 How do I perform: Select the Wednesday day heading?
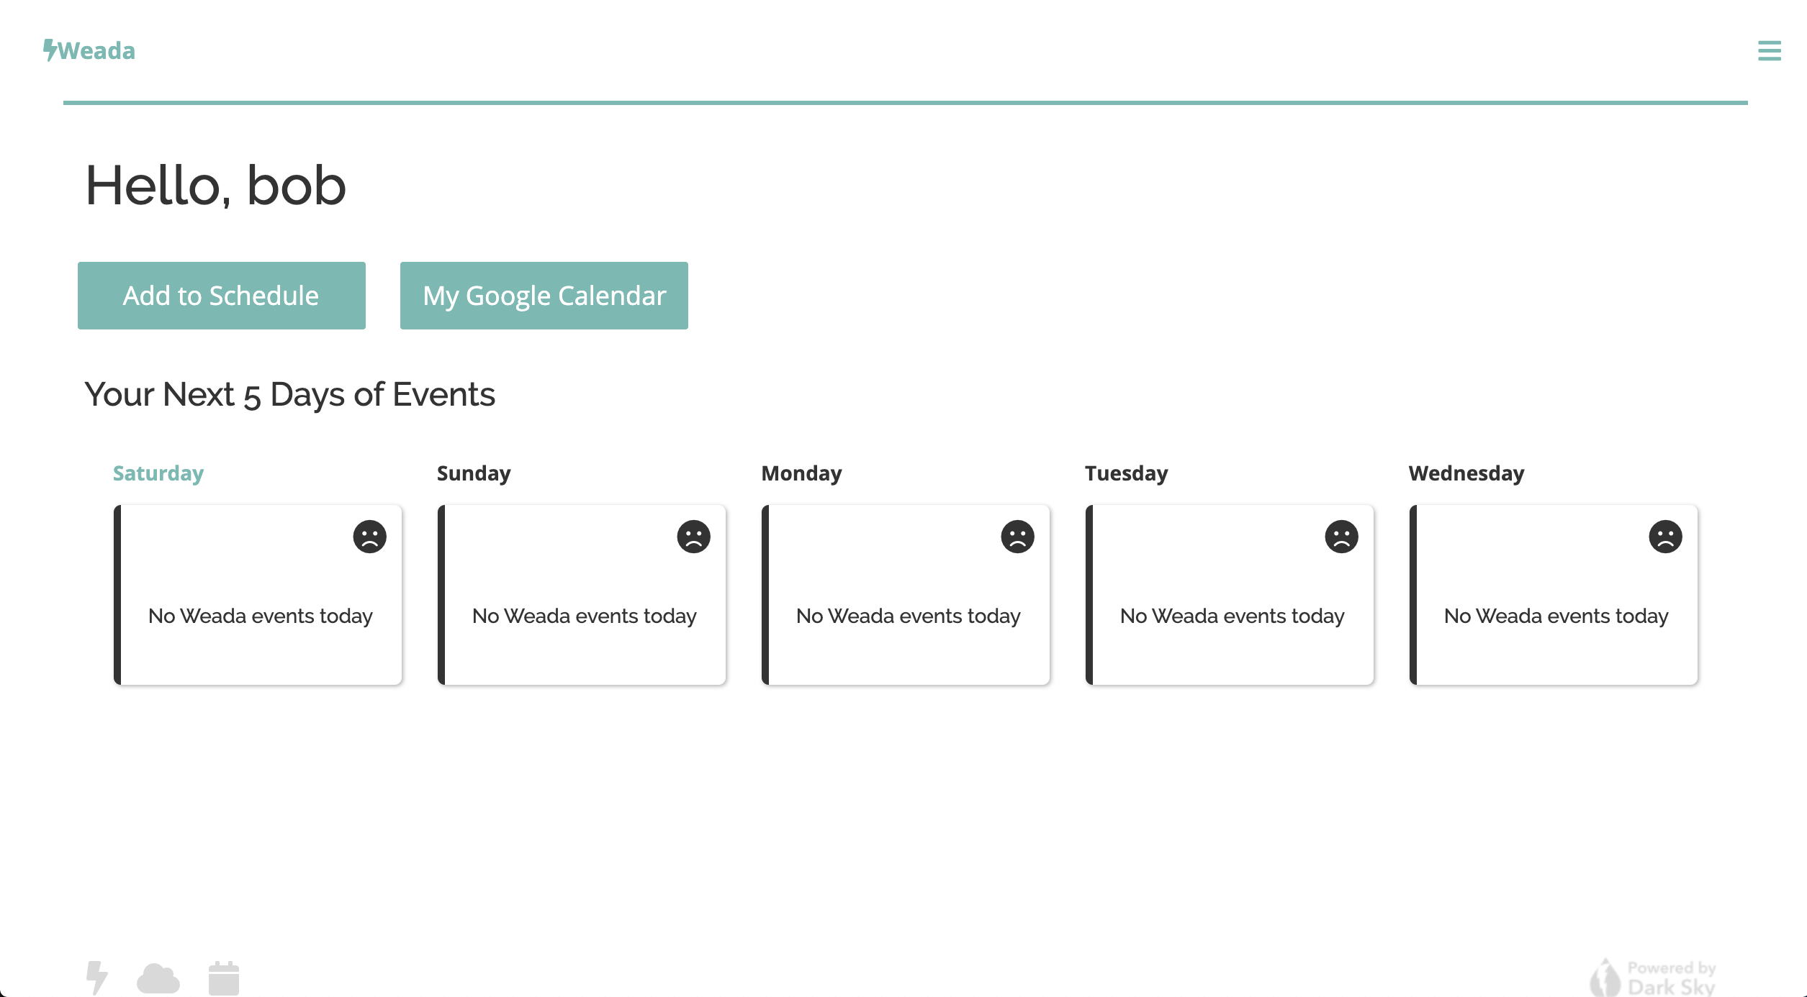pyautogui.click(x=1466, y=473)
